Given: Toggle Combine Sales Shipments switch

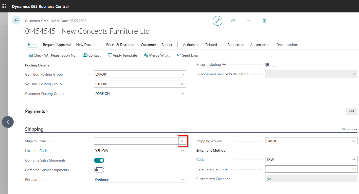Looking at the screenshot, I should [x=99, y=160].
